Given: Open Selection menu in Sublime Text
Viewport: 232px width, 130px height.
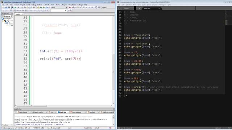Looking at the screenshot, I should [x=129, y=5].
